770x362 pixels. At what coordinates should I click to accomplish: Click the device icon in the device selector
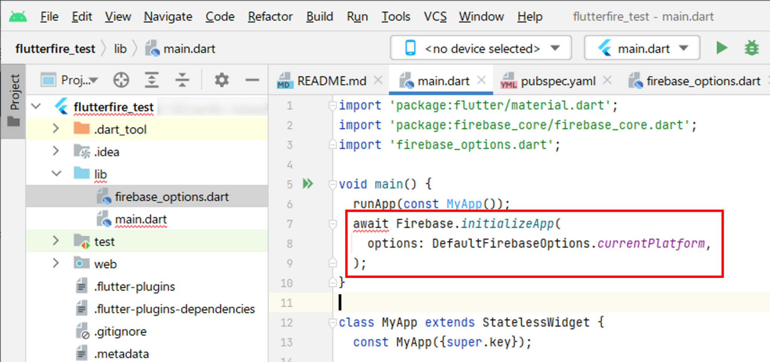point(411,48)
